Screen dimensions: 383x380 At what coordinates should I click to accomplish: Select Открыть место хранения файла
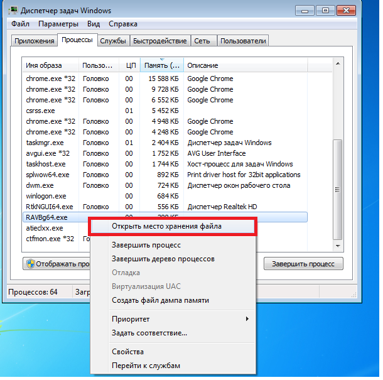click(x=166, y=226)
